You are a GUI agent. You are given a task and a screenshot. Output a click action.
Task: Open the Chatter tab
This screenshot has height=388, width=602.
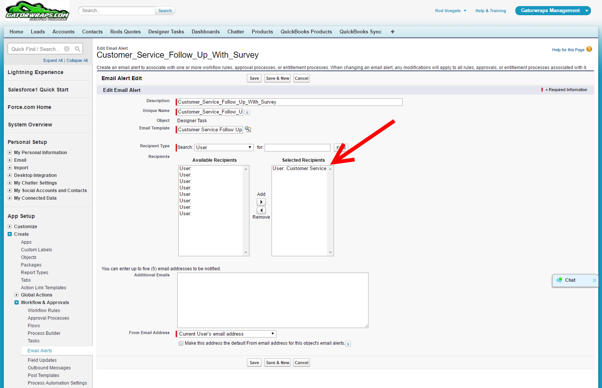pyautogui.click(x=236, y=32)
